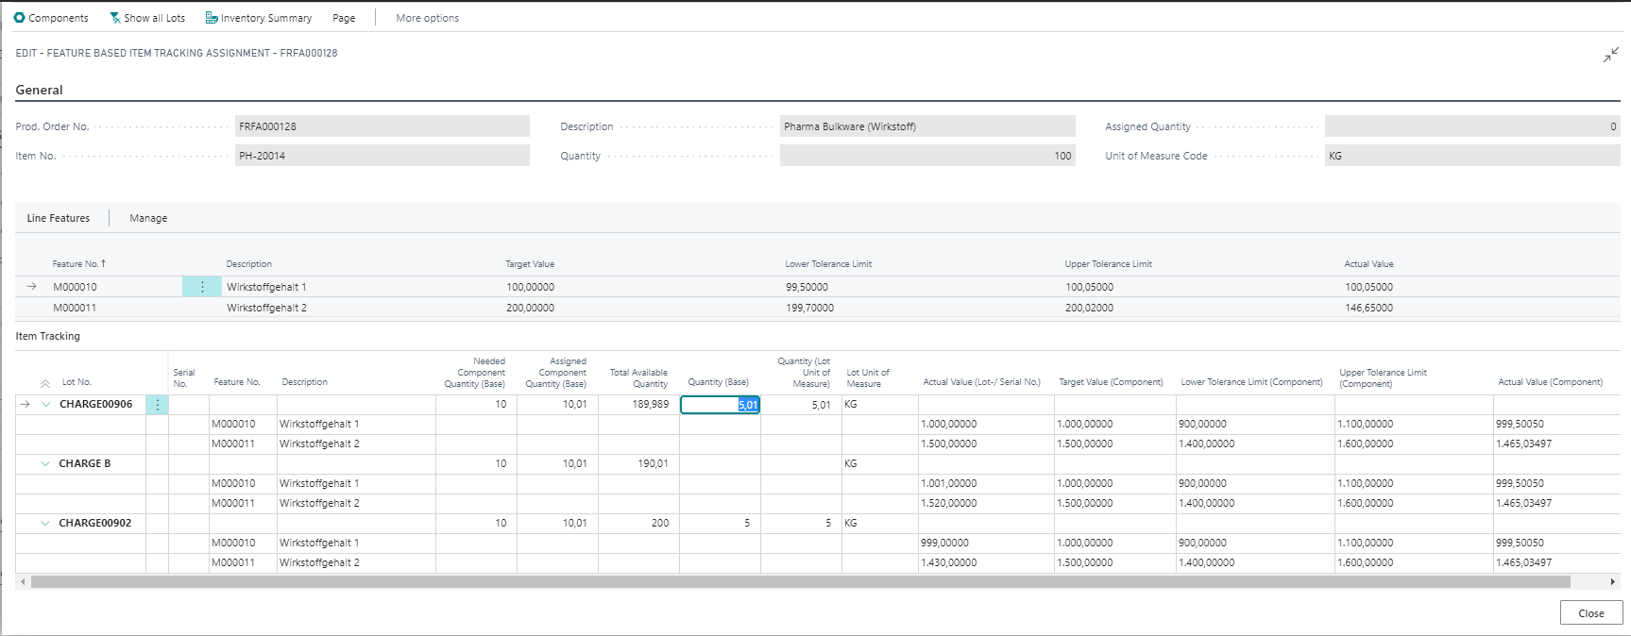The image size is (1631, 636).
Task: Click the Prod. Order No. field FRFA000128
Action: point(382,126)
